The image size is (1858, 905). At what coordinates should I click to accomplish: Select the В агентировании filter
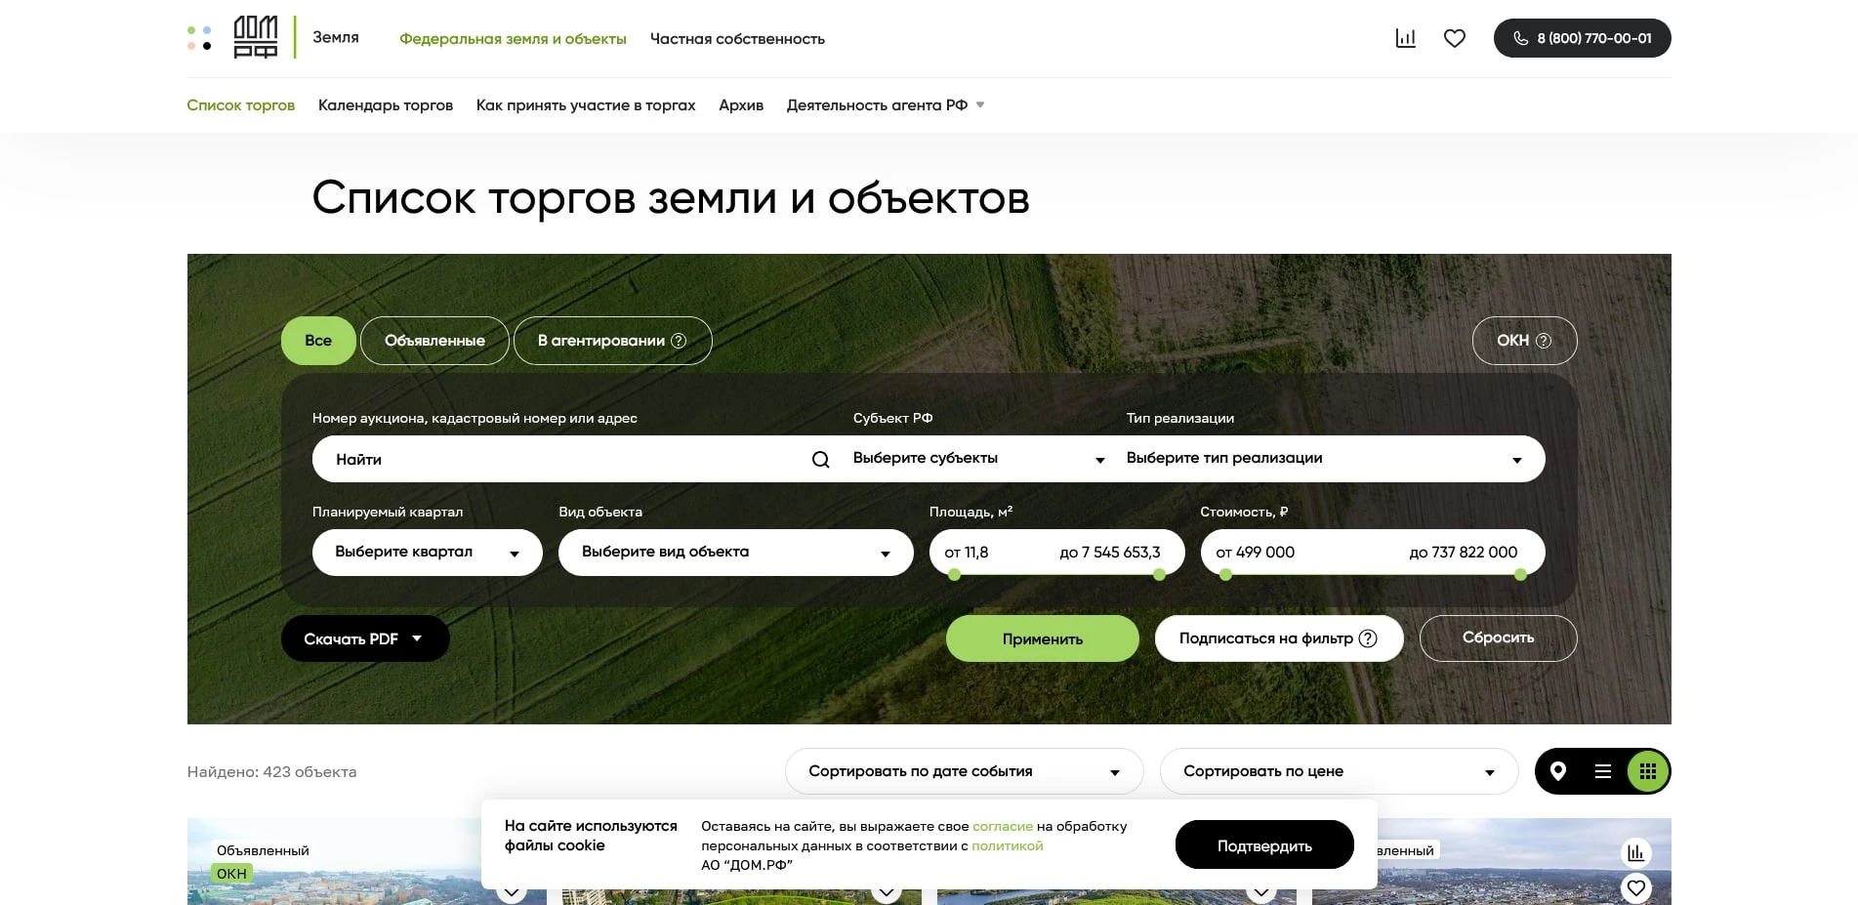coord(599,341)
